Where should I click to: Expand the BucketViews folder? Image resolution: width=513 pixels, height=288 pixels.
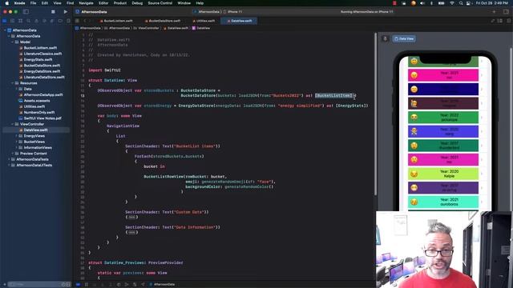click(x=16, y=142)
